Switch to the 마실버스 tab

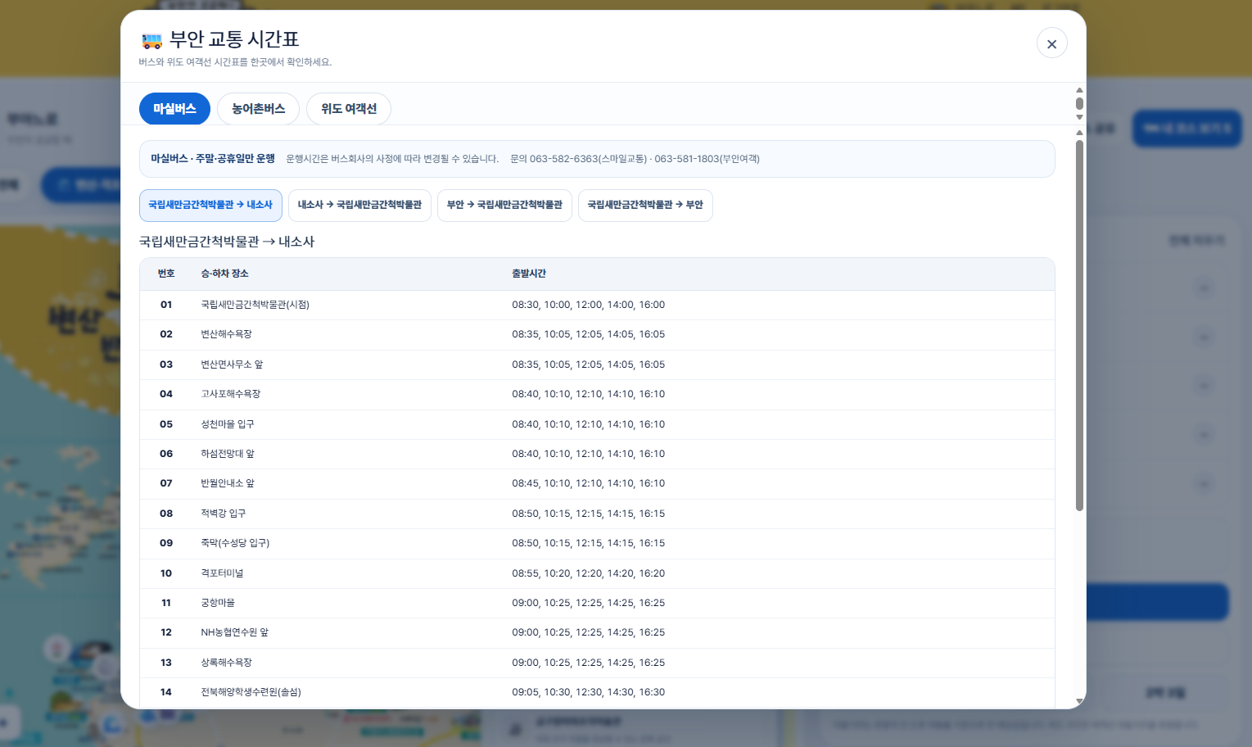(x=174, y=109)
